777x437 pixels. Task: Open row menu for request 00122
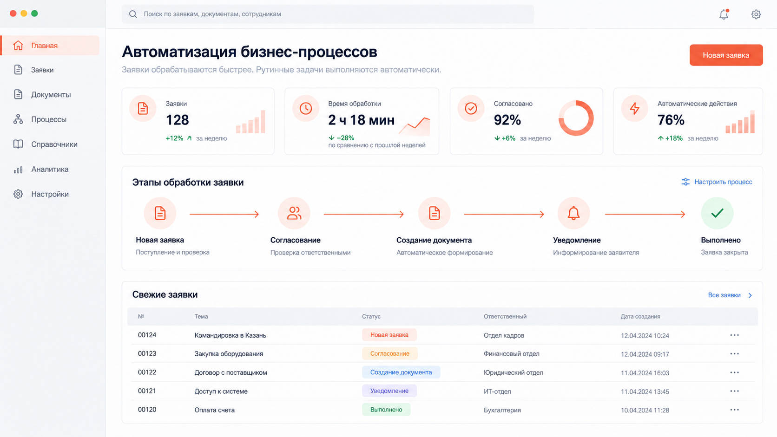coord(734,372)
